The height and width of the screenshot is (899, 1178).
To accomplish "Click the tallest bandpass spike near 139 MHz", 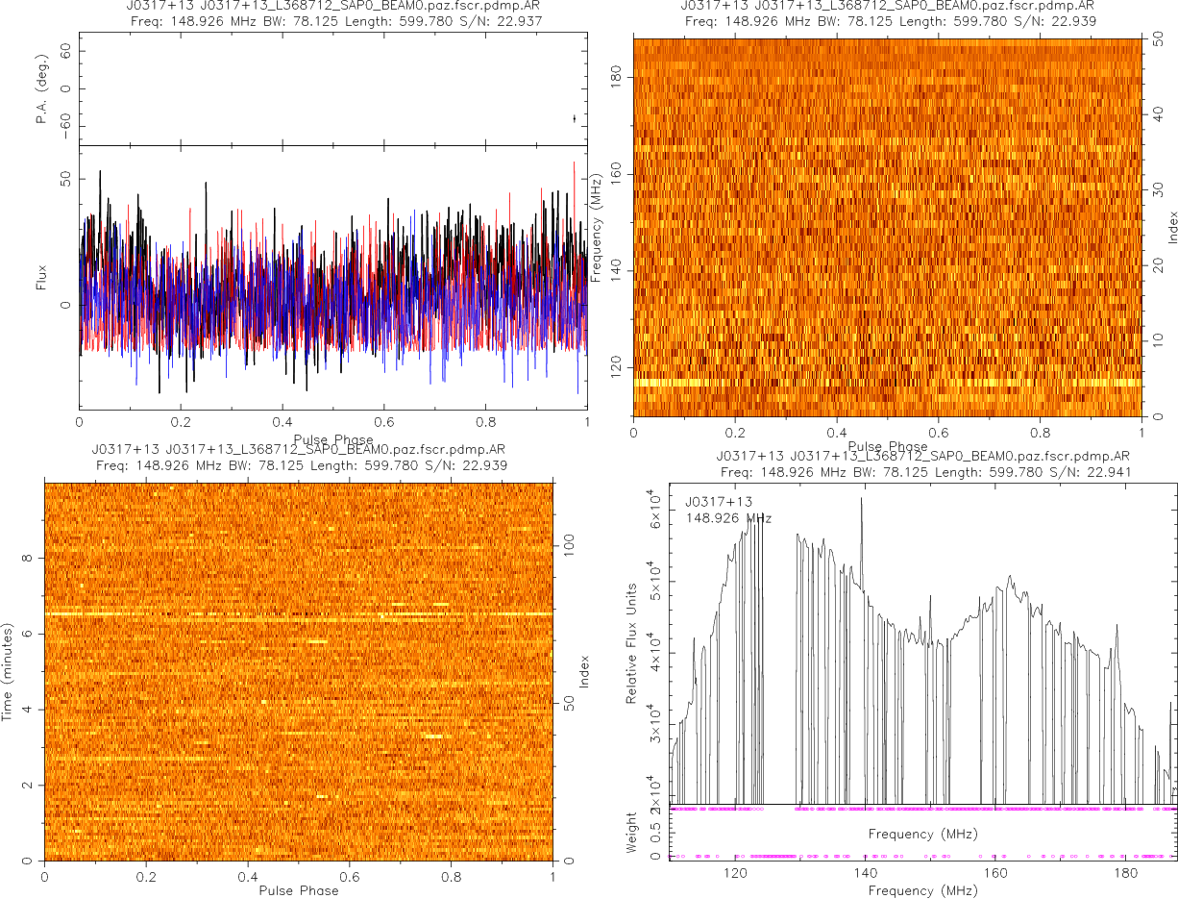I will coord(861,500).
